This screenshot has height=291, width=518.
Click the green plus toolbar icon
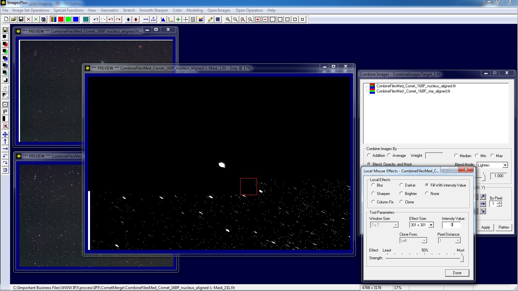(178, 19)
